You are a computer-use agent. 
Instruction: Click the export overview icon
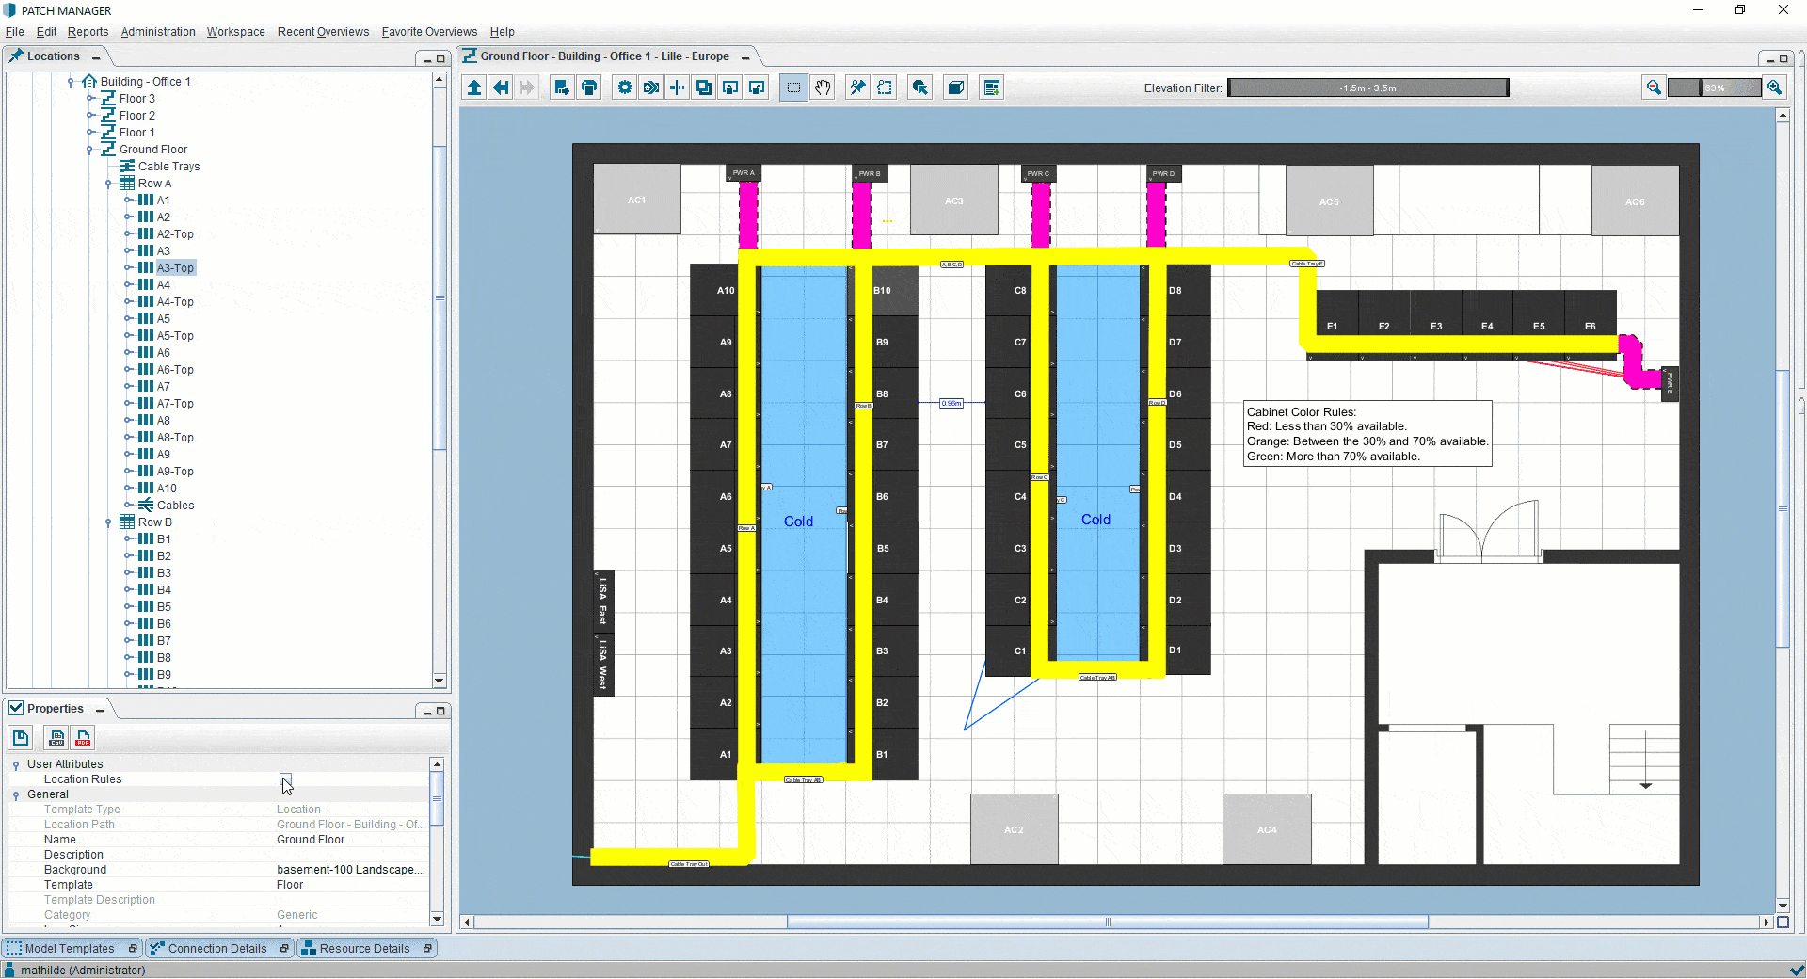[x=562, y=88]
